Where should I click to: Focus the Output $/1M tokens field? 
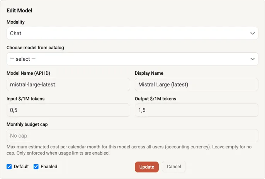pos(196,110)
